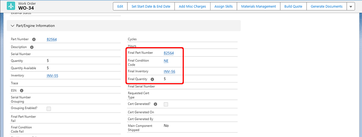This screenshot has height=137, width=362.
Task: Click the Serial Number field label
Action: click(21, 54)
